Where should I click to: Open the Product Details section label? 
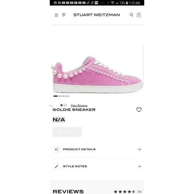[79, 149]
